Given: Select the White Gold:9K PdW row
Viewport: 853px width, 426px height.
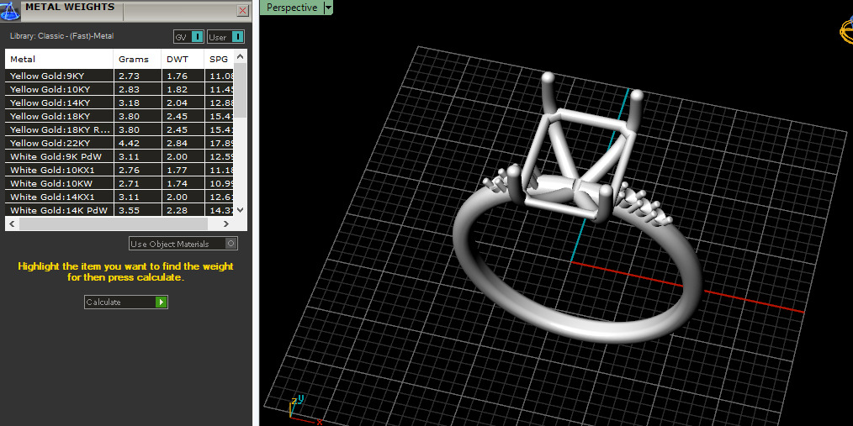Looking at the screenshot, I should click(119, 156).
